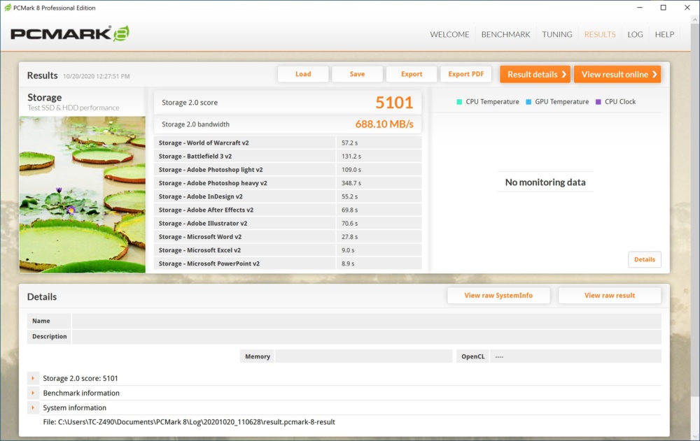The width and height of the screenshot is (700, 441).
Task: Expand the Storage 2.0 score: 5101 row
Action: tap(33, 378)
